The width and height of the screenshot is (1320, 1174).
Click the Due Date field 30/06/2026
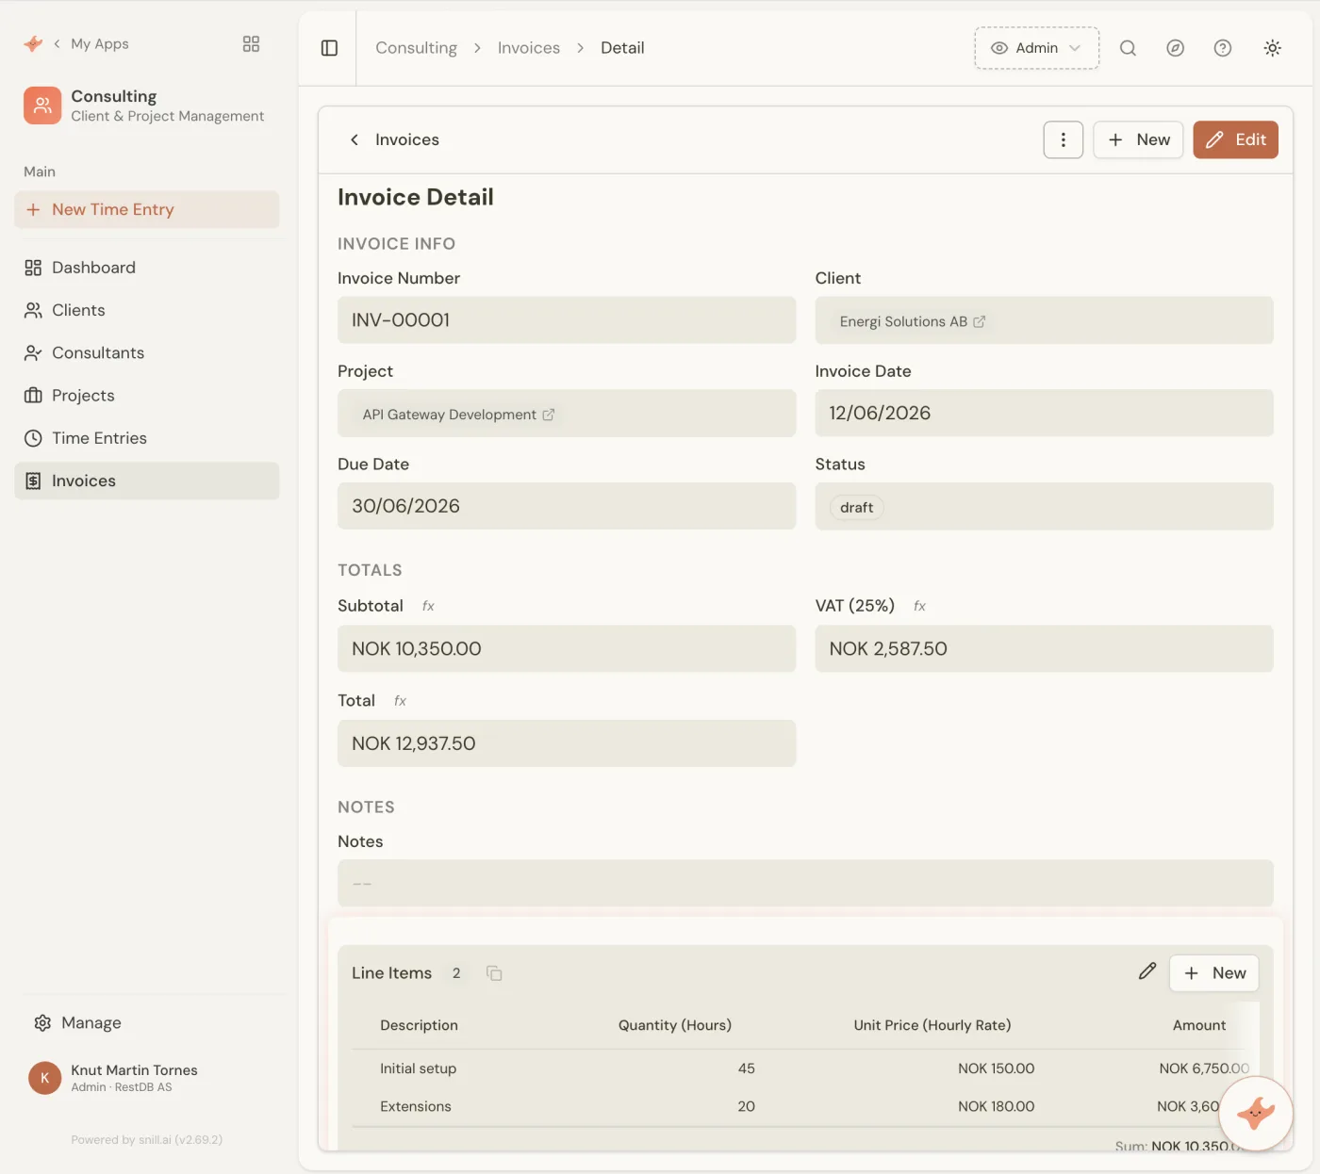pyautogui.click(x=567, y=506)
